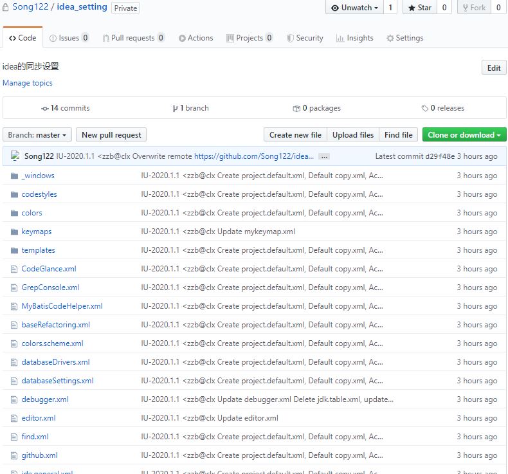508x474 pixels.
Task: Click the packages box icon
Action: [x=296, y=108]
